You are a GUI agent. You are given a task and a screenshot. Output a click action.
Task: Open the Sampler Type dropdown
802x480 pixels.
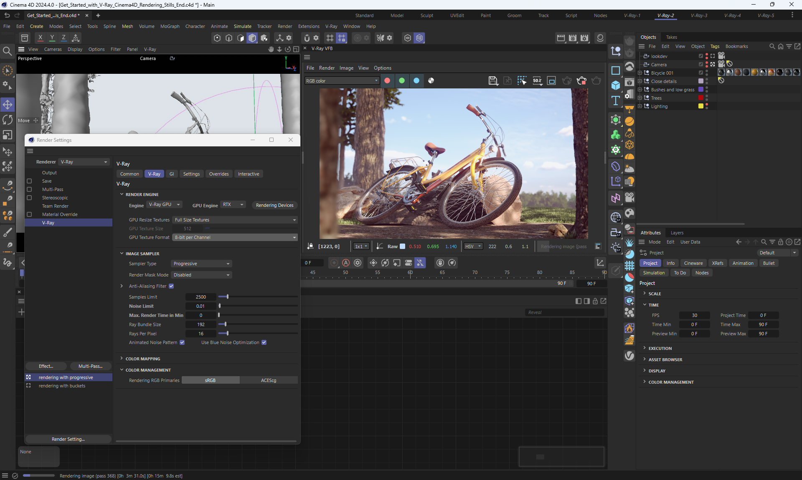click(201, 264)
